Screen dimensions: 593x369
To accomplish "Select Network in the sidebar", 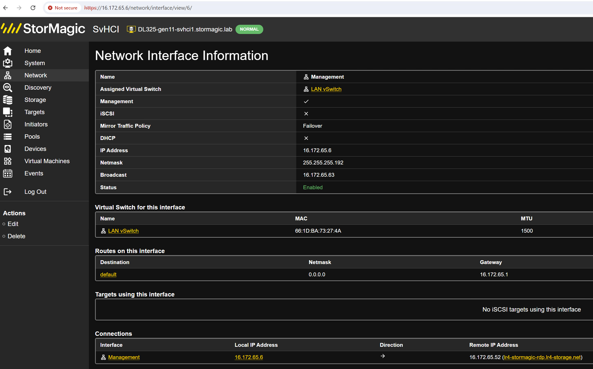I will coord(36,75).
